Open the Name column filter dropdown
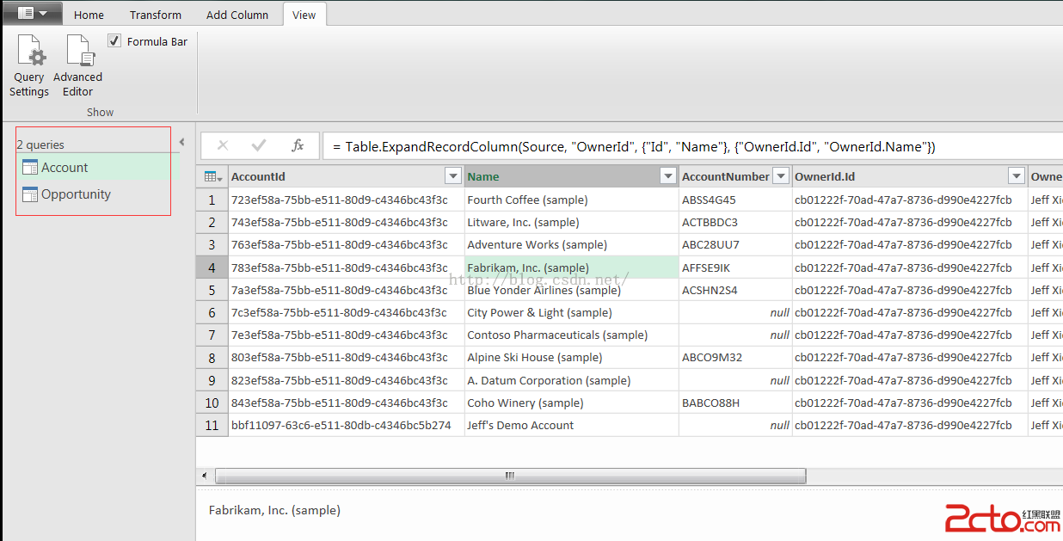The width and height of the screenshot is (1063, 541). click(667, 176)
